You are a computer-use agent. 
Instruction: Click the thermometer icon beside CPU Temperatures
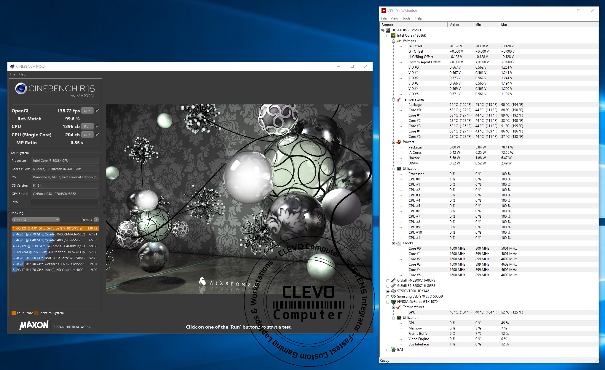399,99
